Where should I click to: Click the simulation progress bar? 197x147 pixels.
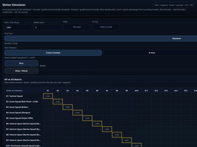(x=118, y=70)
